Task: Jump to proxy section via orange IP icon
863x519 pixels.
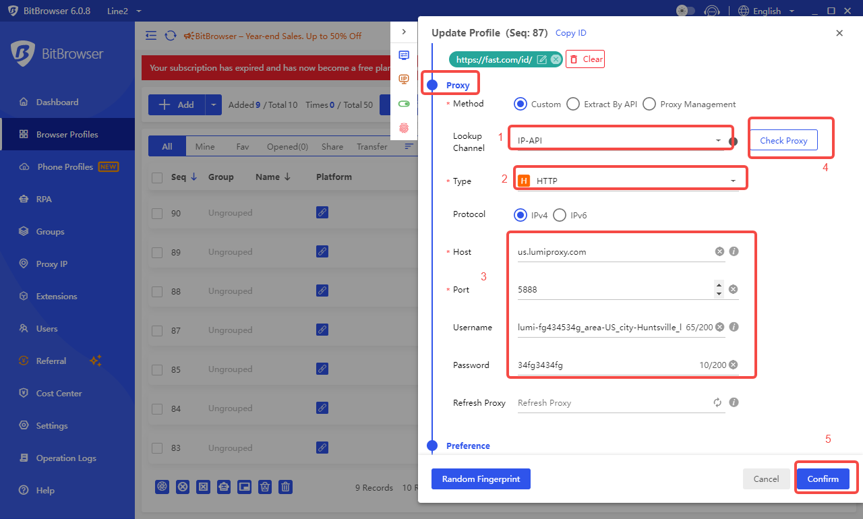Action: coord(404,79)
